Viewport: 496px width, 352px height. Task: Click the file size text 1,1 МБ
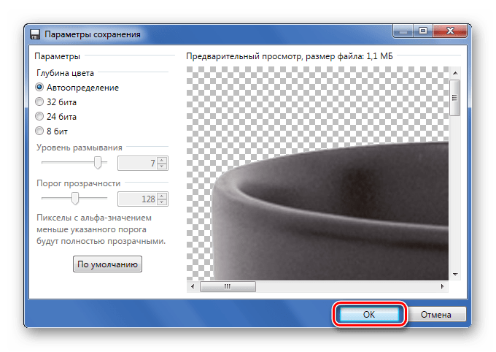click(379, 56)
